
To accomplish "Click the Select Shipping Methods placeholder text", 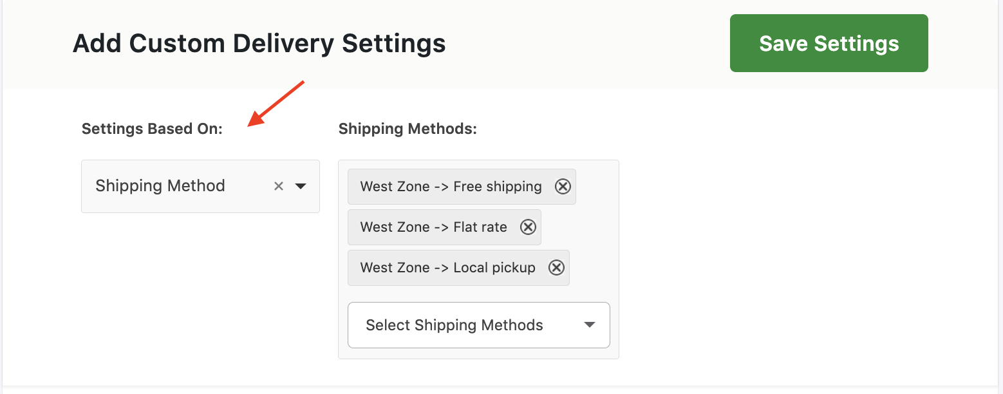I will tap(454, 325).
